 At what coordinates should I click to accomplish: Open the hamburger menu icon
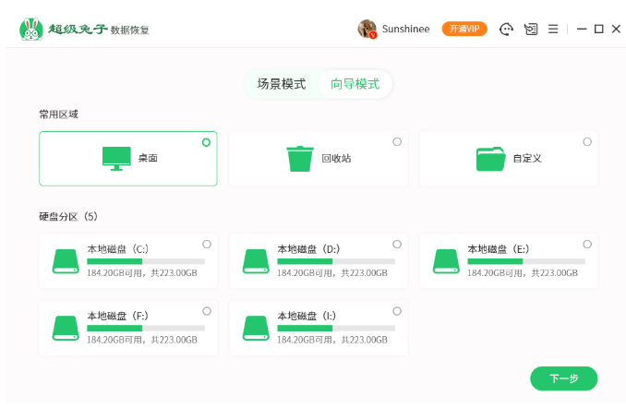pyautogui.click(x=553, y=30)
